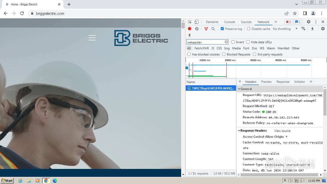Clear the webapidev filter text

[226, 42]
